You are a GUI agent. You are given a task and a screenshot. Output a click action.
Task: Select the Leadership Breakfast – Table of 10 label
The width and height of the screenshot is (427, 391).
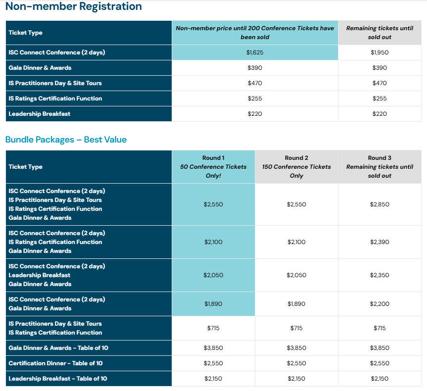click(x=58, y=379)
